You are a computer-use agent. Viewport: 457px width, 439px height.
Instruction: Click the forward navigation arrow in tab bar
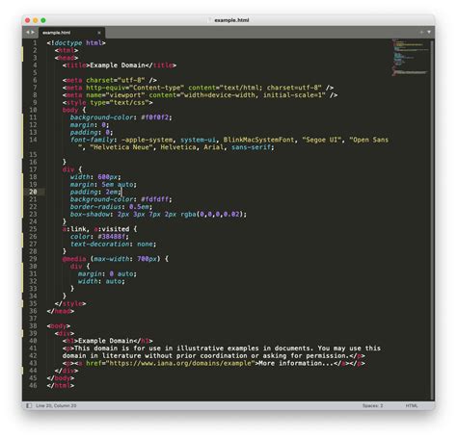(33, 33)
